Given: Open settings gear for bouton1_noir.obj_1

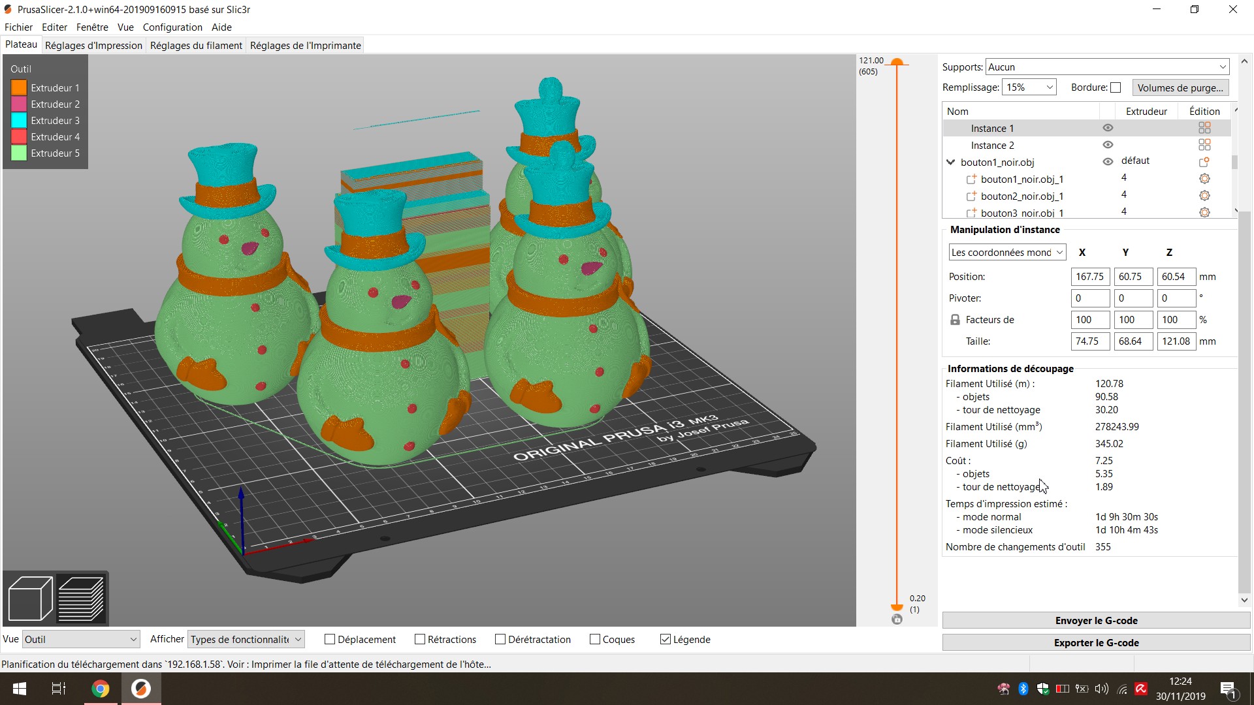Looking at the screenshot, I should pyautogui.click(x=1204, y=179).
